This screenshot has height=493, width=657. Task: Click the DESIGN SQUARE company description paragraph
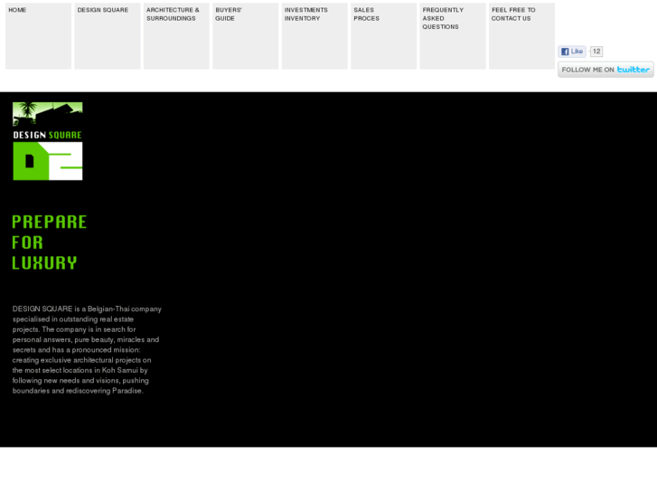click(87, 350)
